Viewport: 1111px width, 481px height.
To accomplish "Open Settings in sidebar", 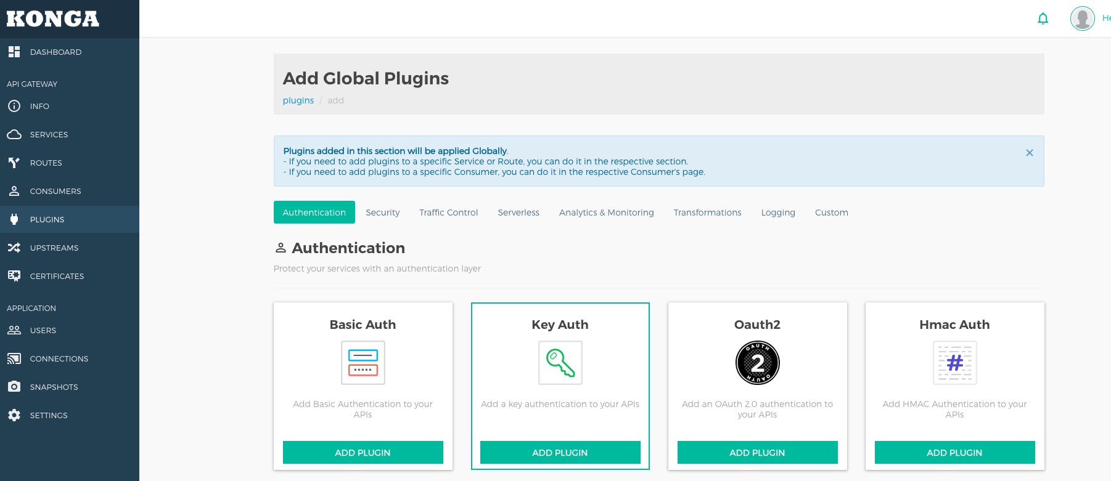I will coord(70,416).
